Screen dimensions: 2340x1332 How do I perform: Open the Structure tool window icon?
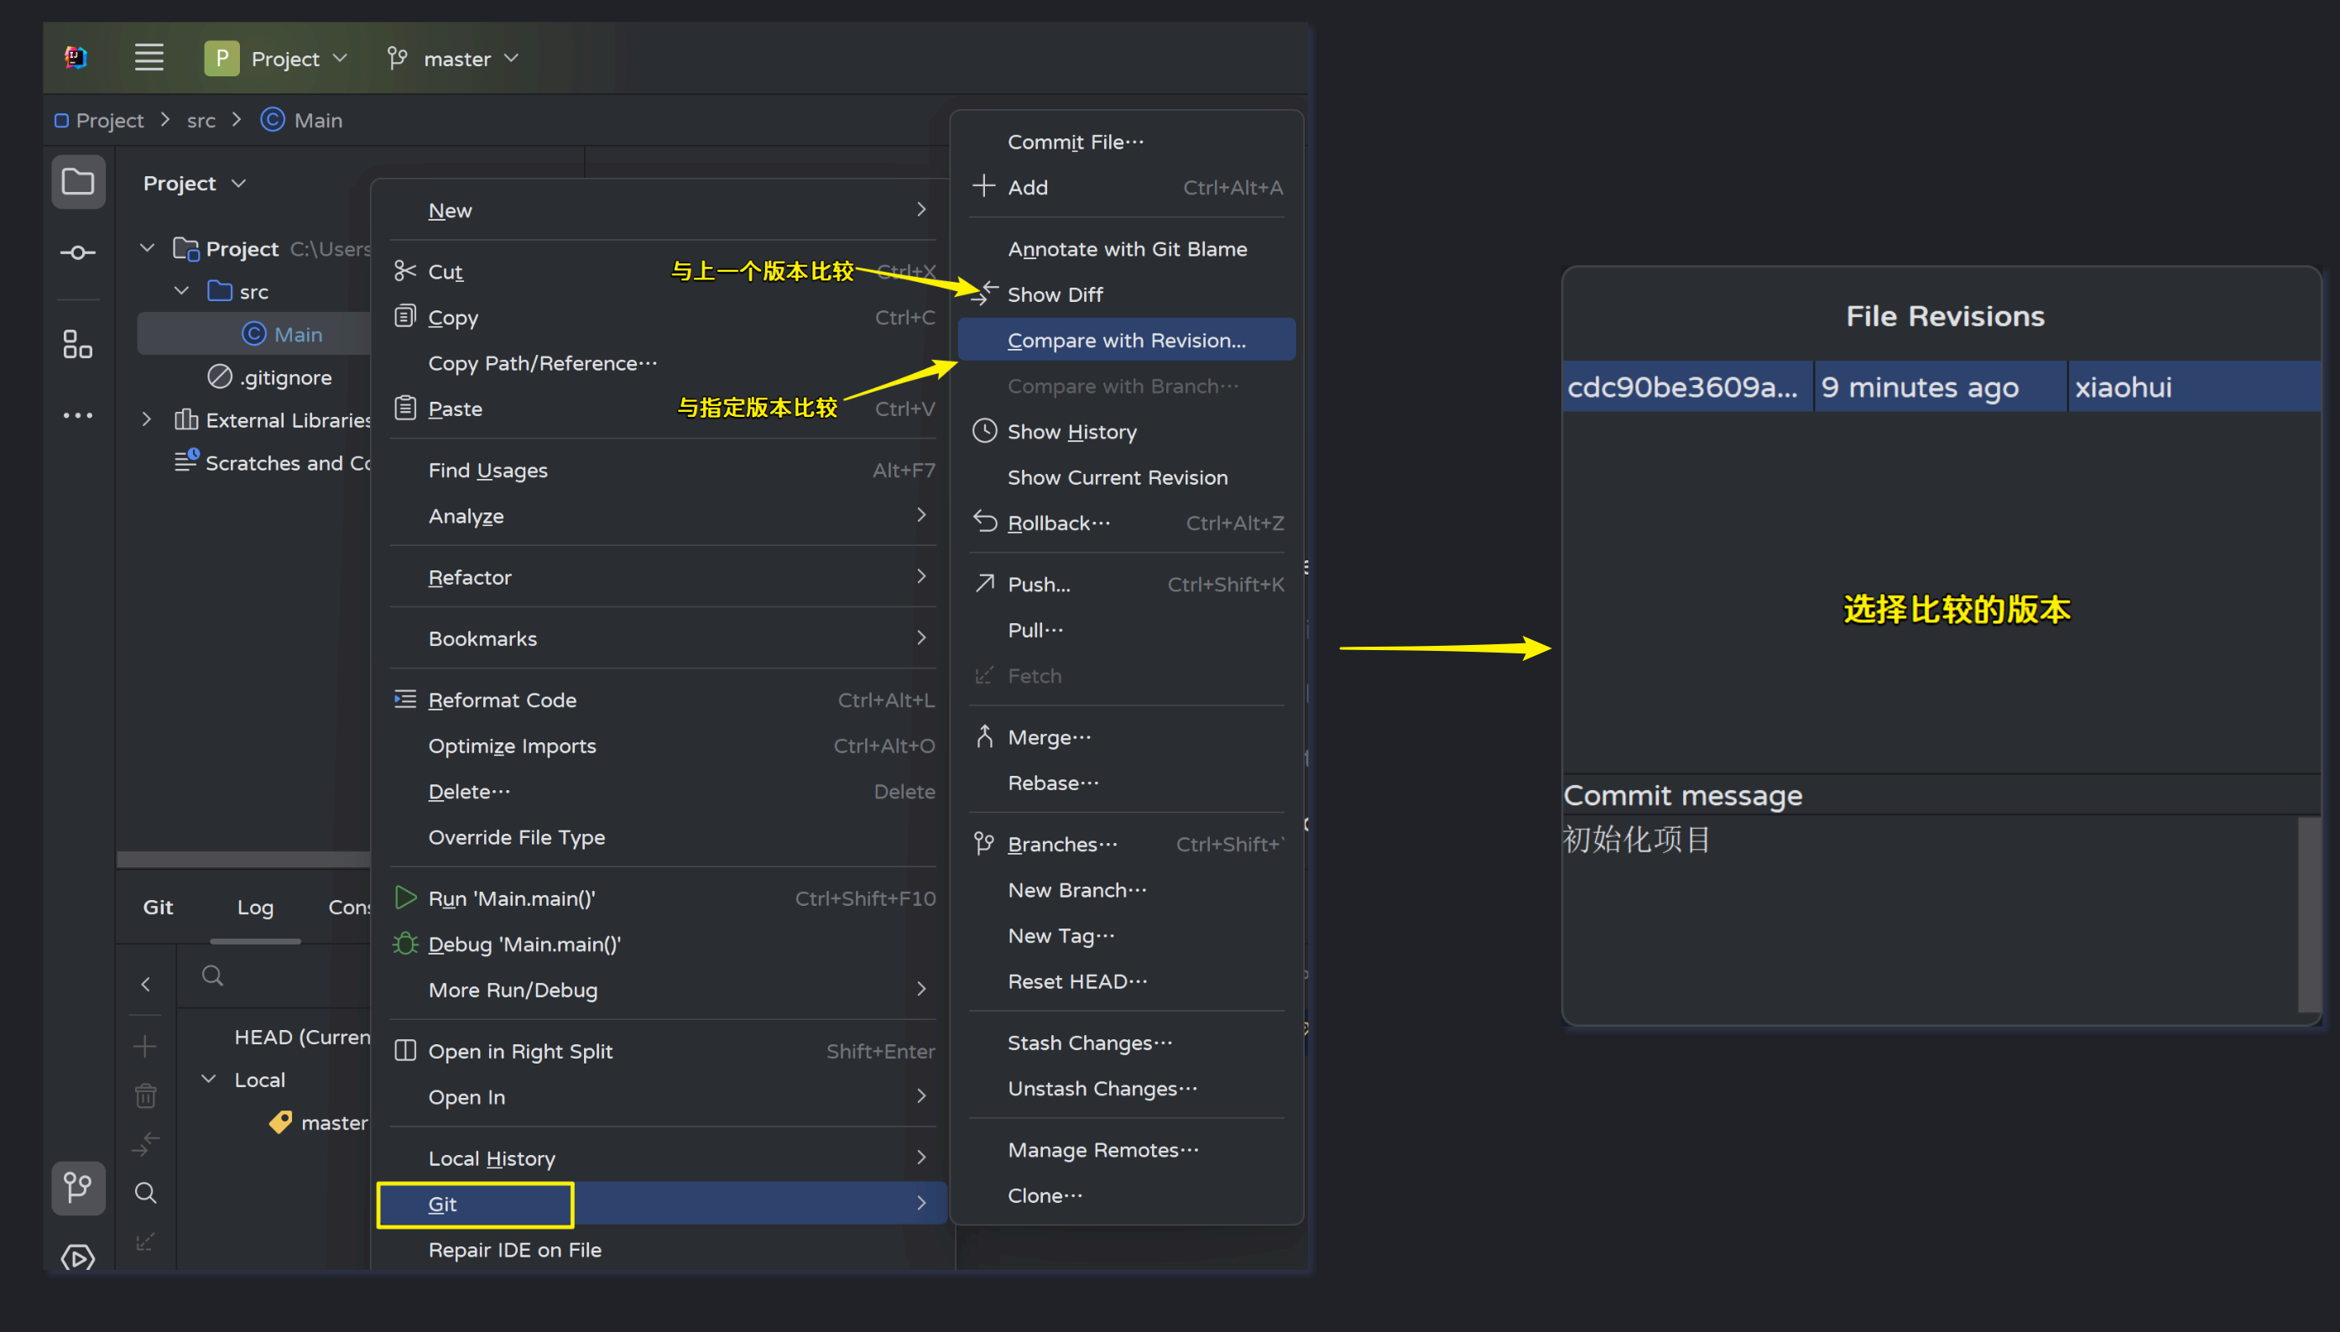coord(78,345)
